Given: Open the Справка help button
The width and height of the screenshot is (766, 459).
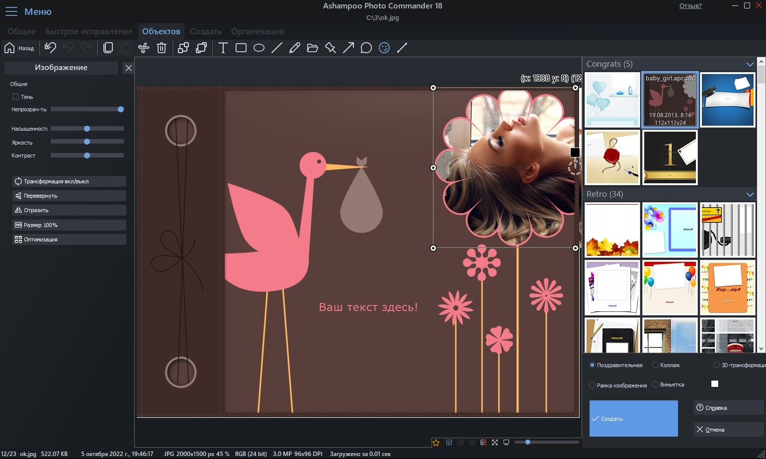Looking at the screenshot, I should click(728, 408).
